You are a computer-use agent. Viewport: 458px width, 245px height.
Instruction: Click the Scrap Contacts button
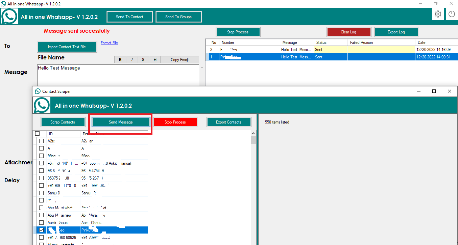(x=63, y=122)
